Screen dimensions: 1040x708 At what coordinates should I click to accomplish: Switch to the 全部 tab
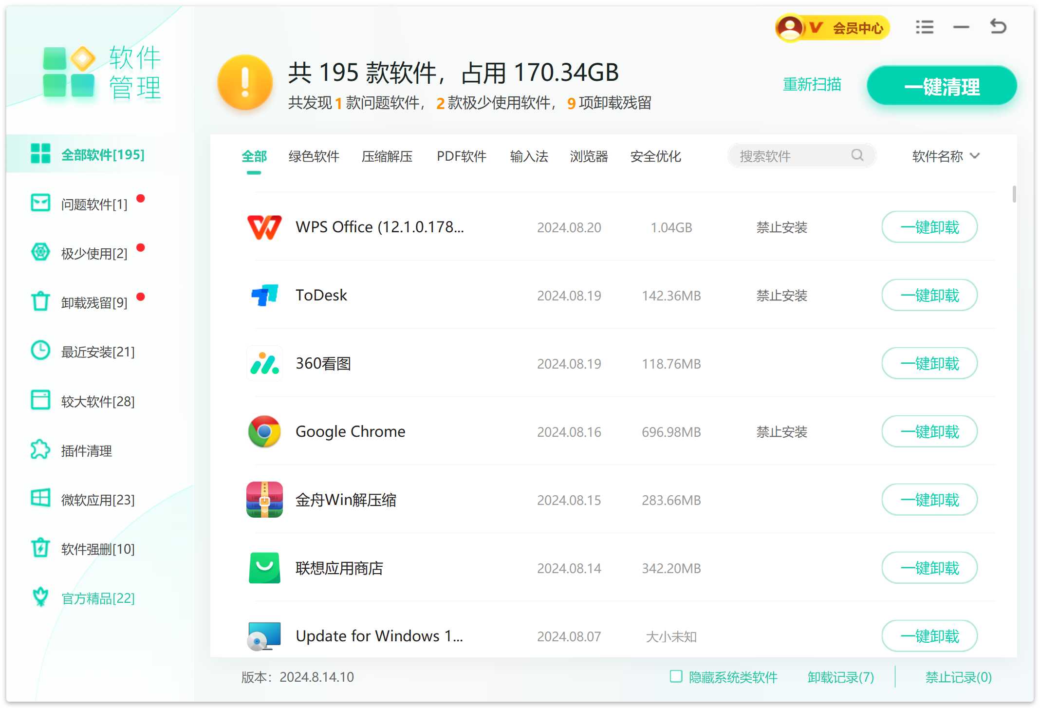pyautogui.click(x=254, y=156)
